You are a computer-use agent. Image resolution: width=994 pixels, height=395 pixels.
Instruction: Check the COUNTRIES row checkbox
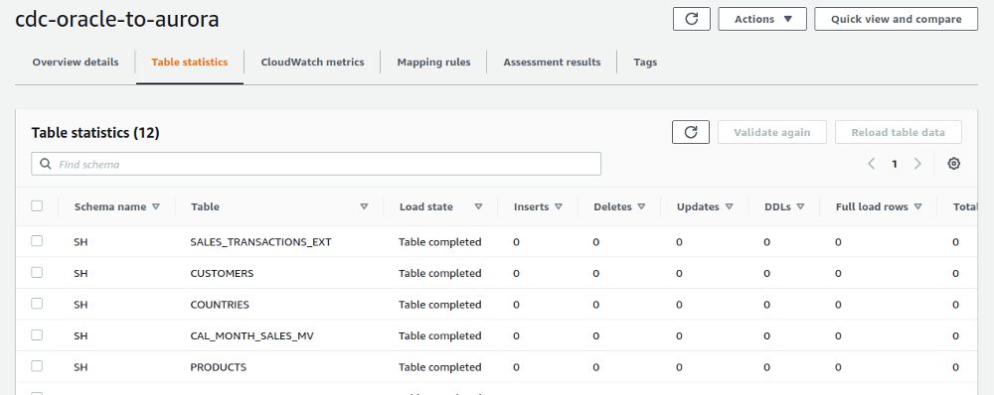click(37, 304)
